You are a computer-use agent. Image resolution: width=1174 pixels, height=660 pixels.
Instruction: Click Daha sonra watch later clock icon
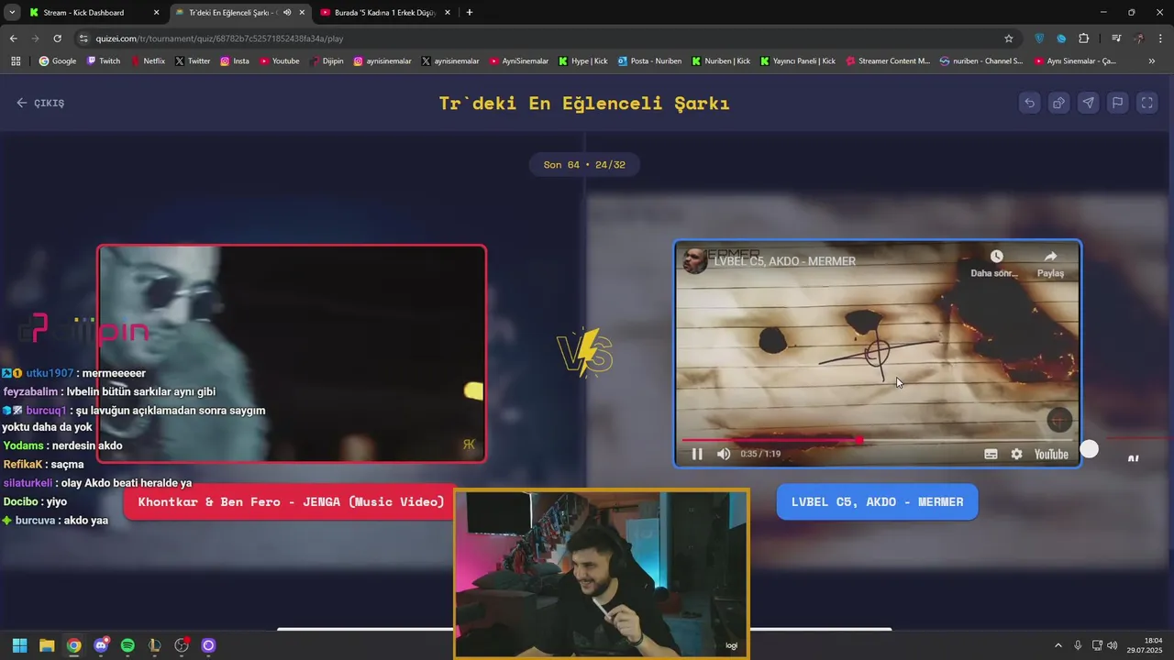click(x=996, y=257)
